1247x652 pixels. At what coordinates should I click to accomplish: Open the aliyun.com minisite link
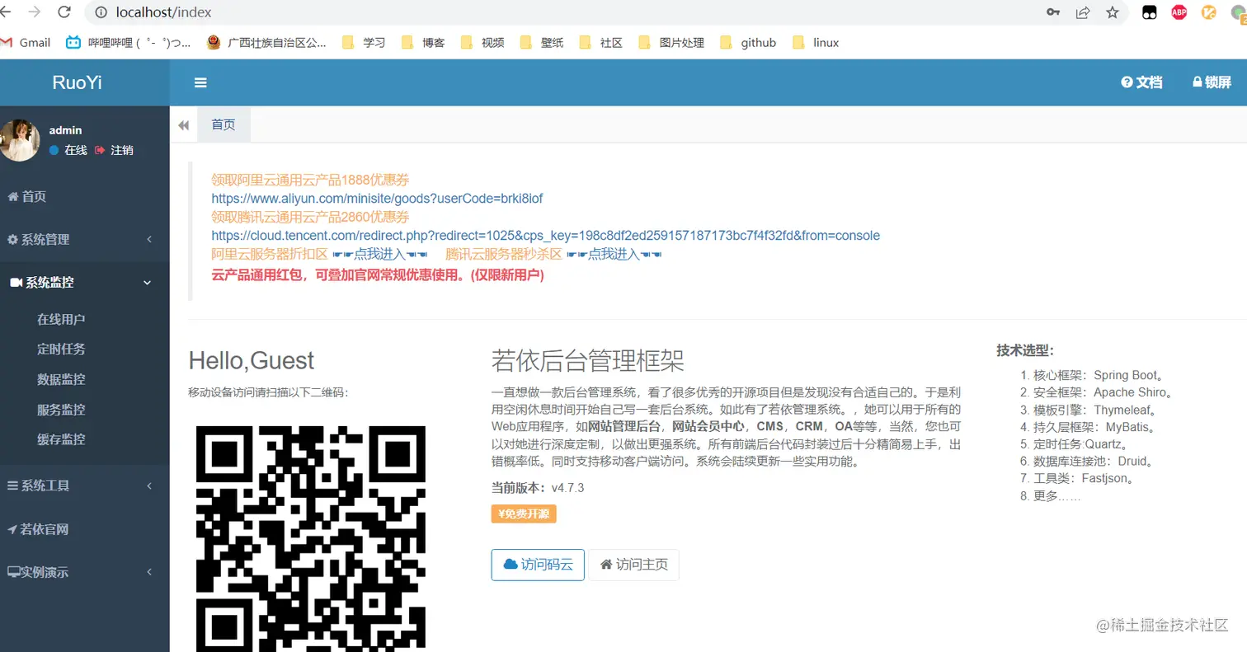(377, 199)
